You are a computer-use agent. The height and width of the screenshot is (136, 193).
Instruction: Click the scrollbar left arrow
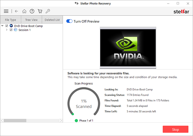(x=2, y=121)
